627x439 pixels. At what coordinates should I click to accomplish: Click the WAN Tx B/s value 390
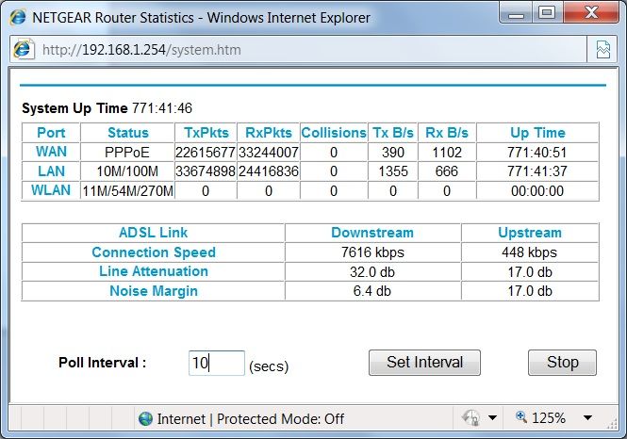393,153
